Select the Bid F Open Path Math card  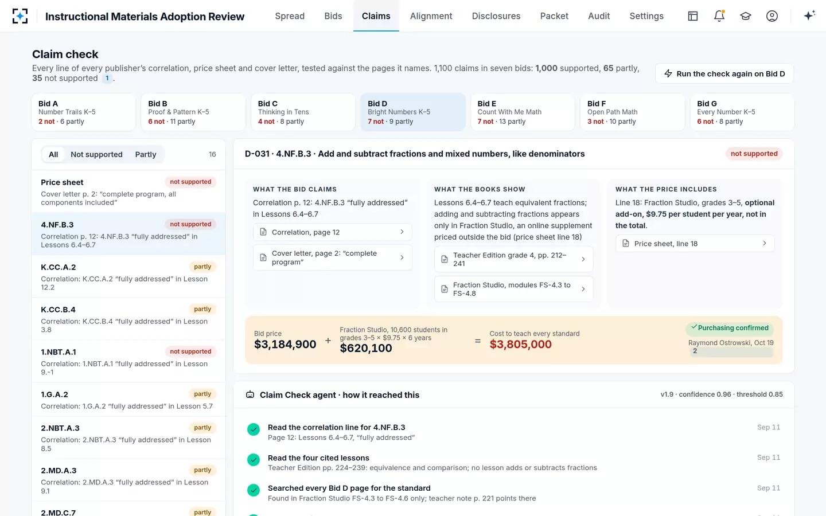[x=632, y=112]
